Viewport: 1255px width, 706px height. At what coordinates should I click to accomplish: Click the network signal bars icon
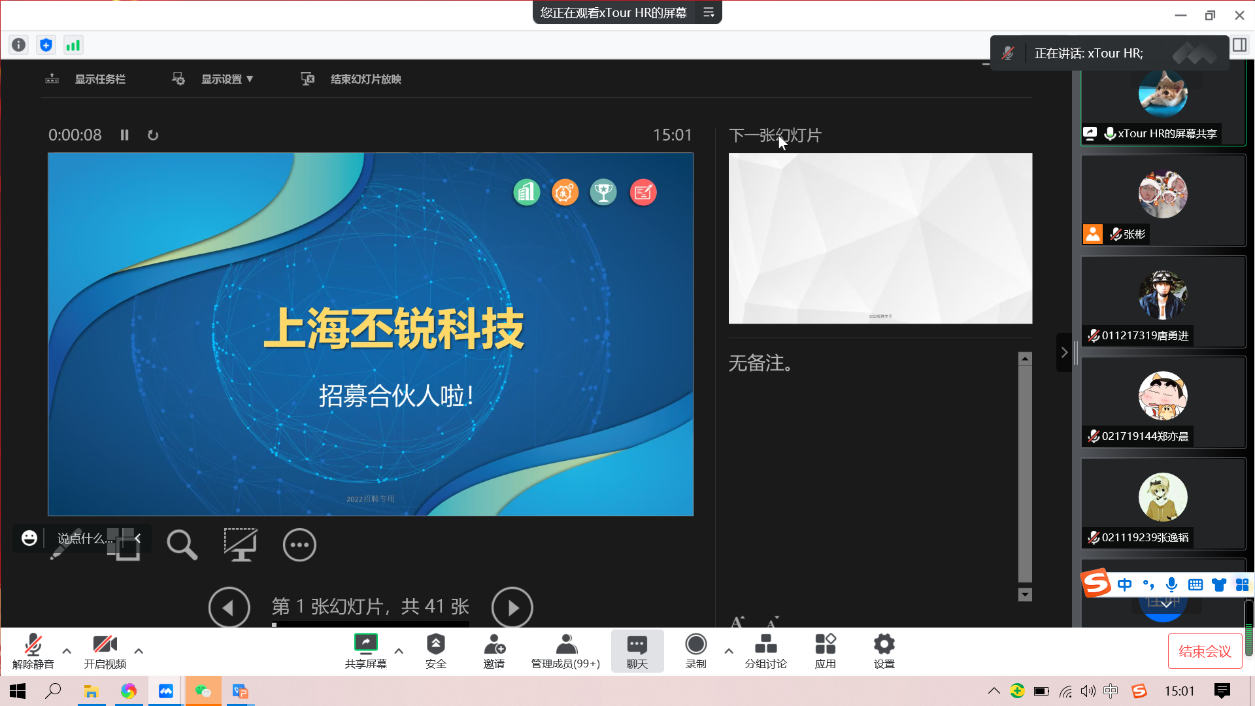[73, 45]
